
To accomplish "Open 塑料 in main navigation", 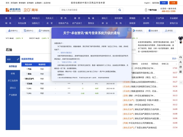I will point(63,18).
